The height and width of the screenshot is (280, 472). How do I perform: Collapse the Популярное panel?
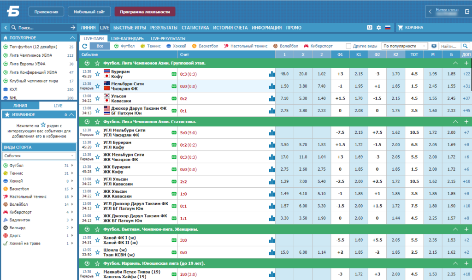[72, 38]
